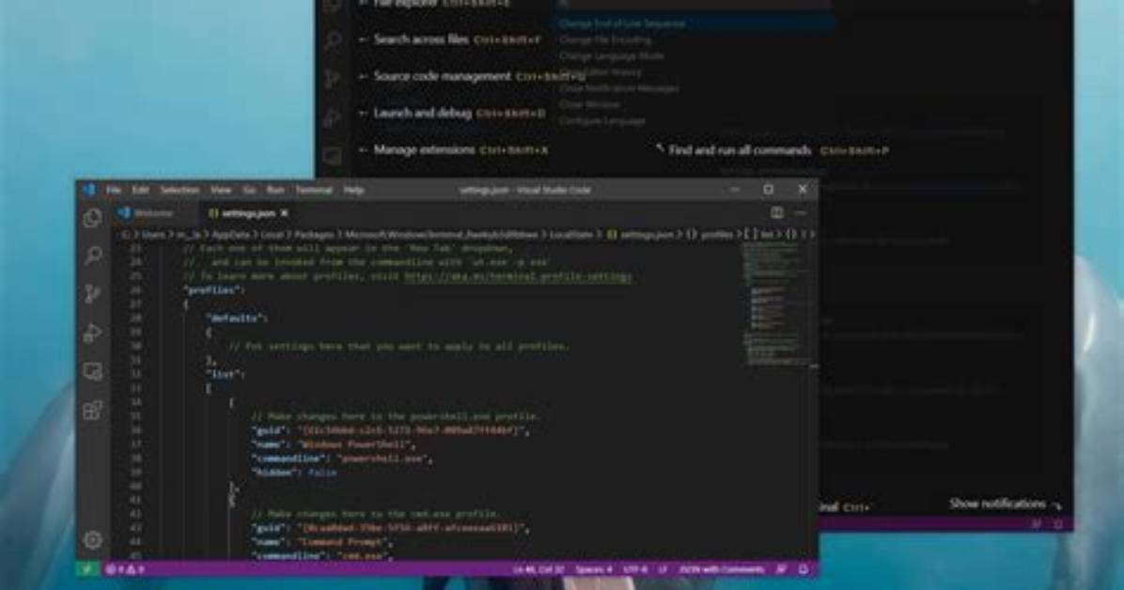Click the "list" key on line 32

pyautogui.click(x=223, y=374)
